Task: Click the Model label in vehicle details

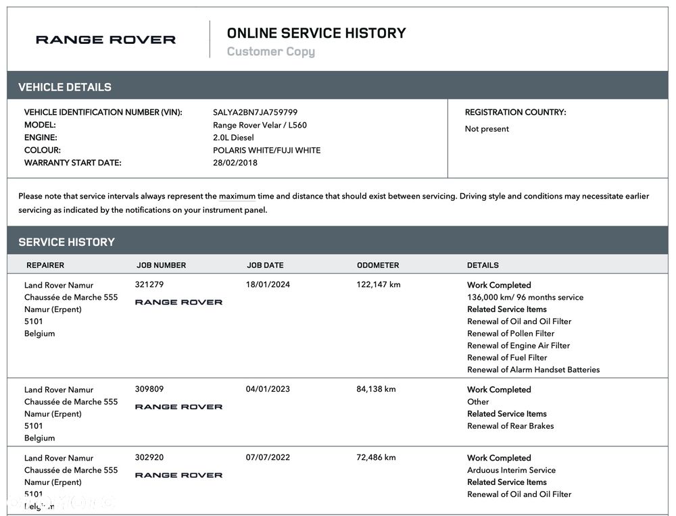Action: click(40, 126)
